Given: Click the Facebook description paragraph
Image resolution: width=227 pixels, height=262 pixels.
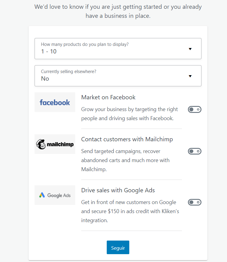Looking at the screenshot, I should point(130,114).
